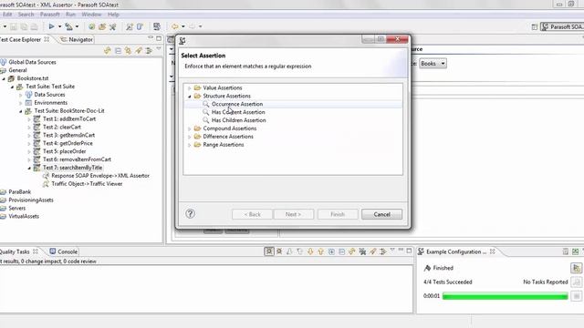Click the first highlighted icon in Quality Tasks toolbar
This screenshot has height=328, width=584.
269,251
